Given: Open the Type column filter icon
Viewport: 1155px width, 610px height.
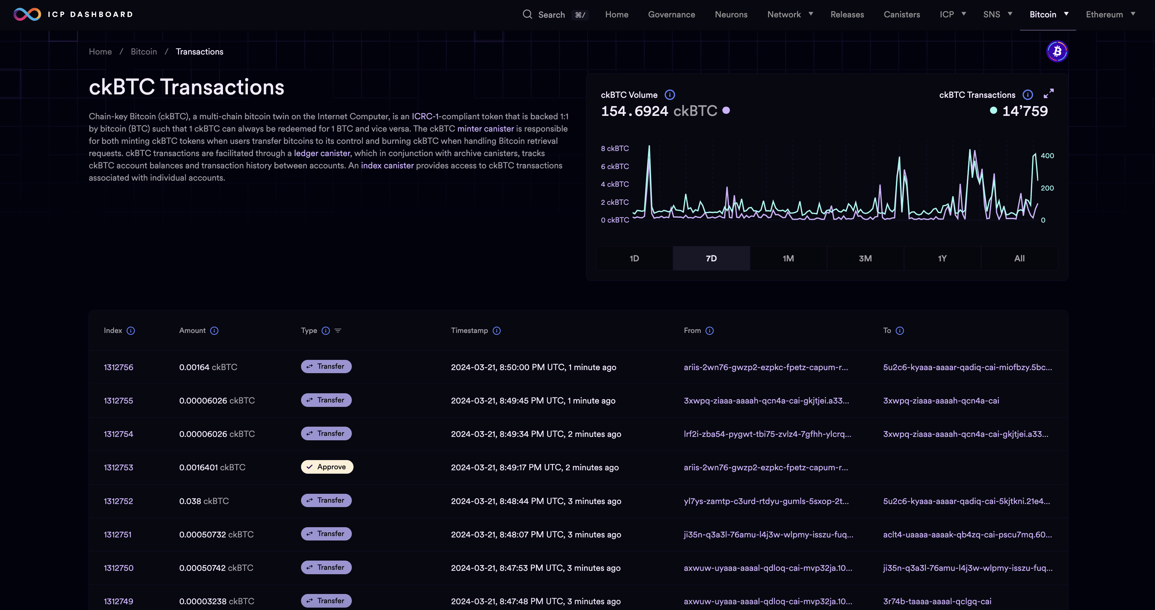Looking at the screenshot, I should click(x=338, y=330).
